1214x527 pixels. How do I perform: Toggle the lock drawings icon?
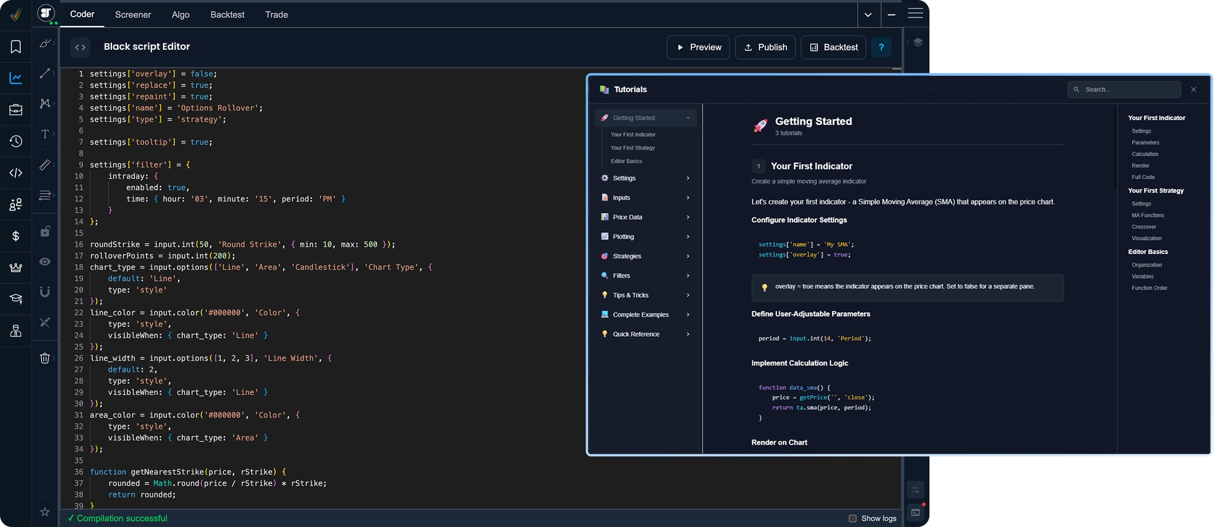(x=45, y=232)
